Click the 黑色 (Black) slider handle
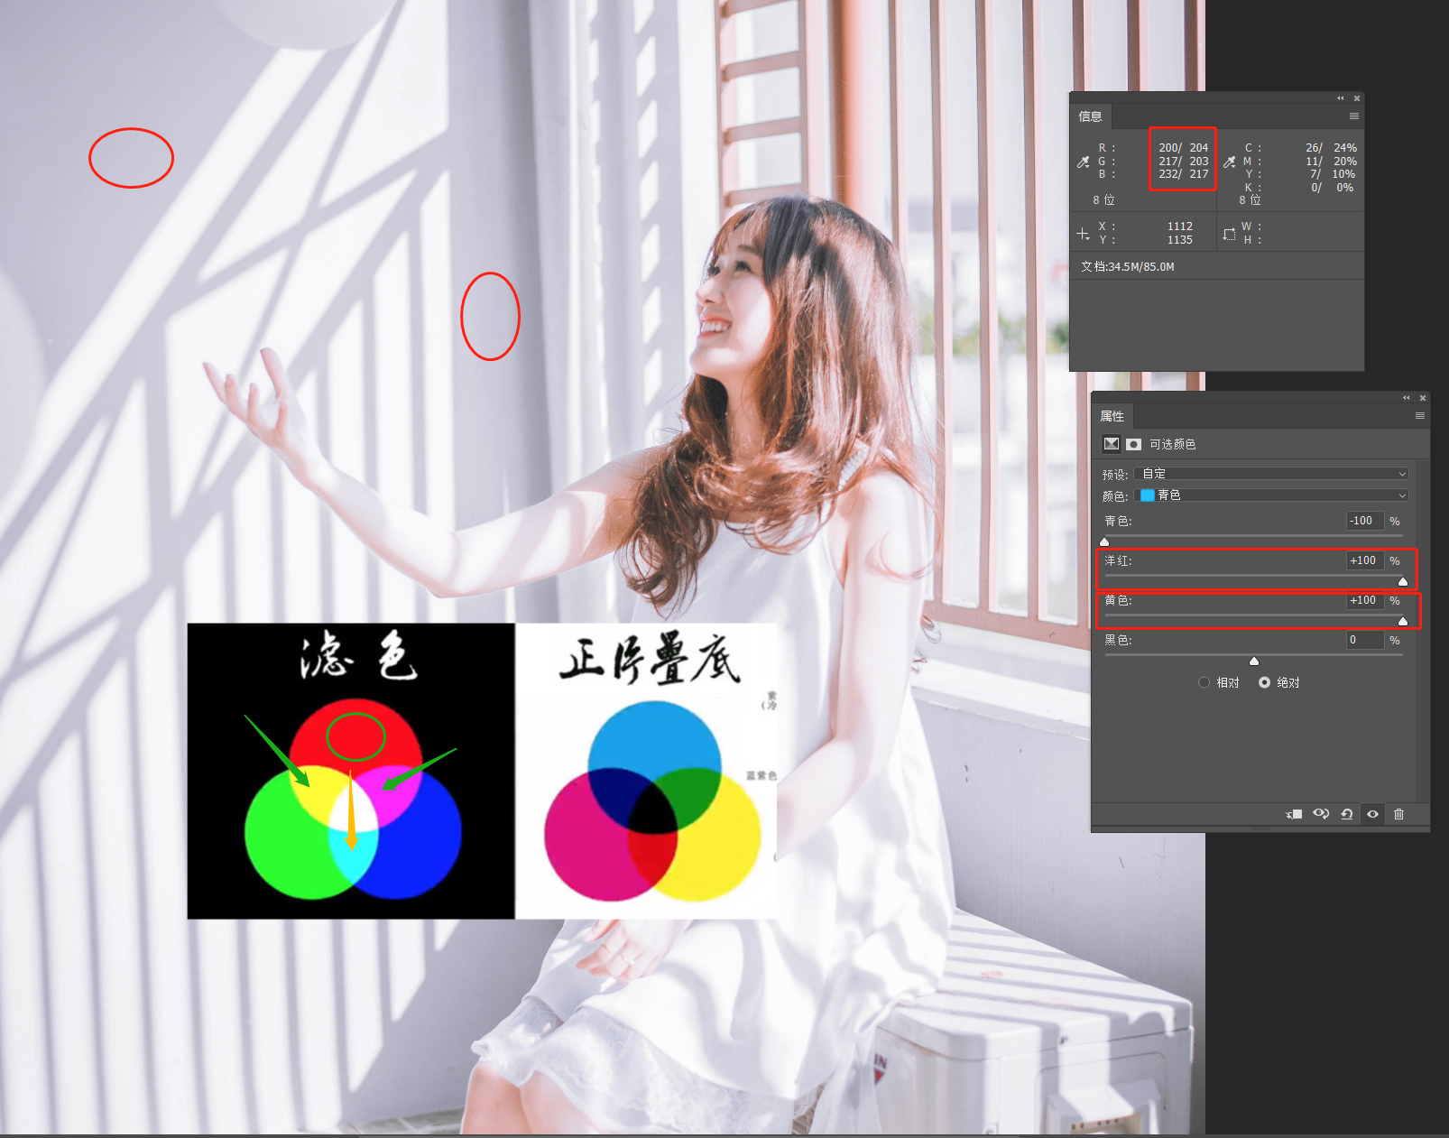 tap(1254, 662)
